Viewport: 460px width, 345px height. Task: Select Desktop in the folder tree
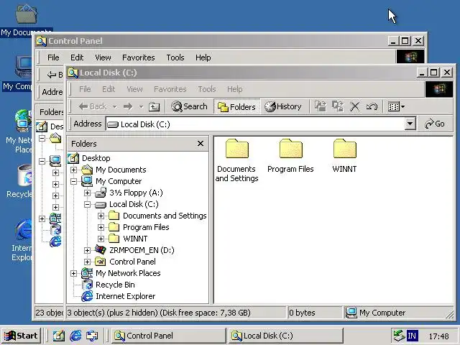point(96,158)
